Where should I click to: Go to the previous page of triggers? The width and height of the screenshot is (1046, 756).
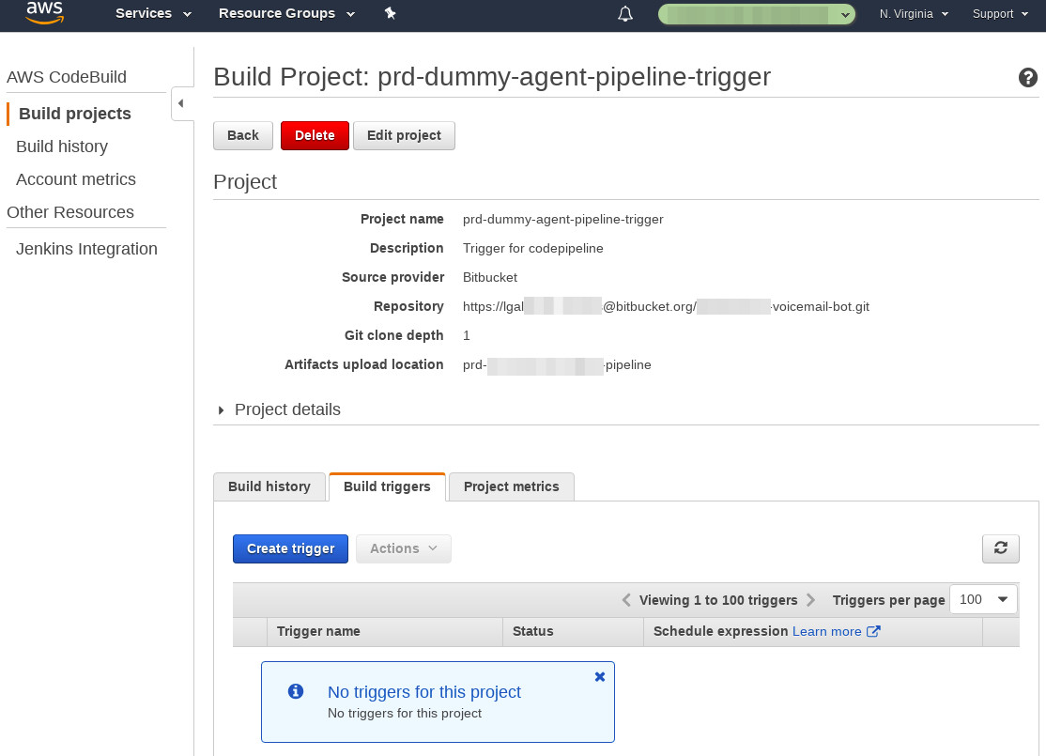coord(625,600)
